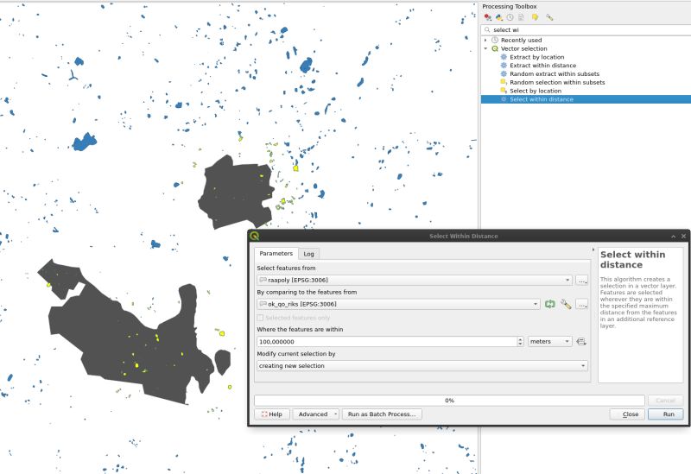Click the greyed Cancel button
The width and height of the screenshot is (691, 474).
coord(665,401)
